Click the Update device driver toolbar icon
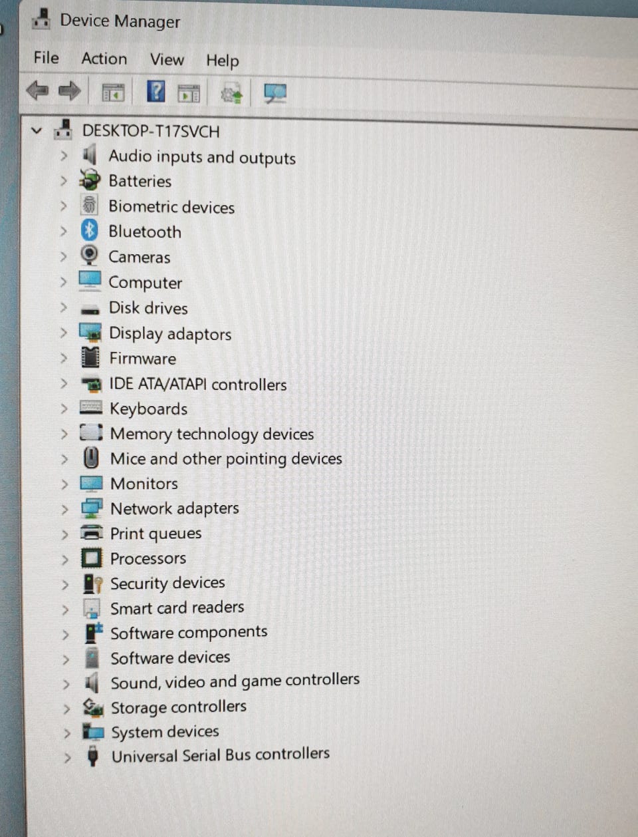 point(231,94)
